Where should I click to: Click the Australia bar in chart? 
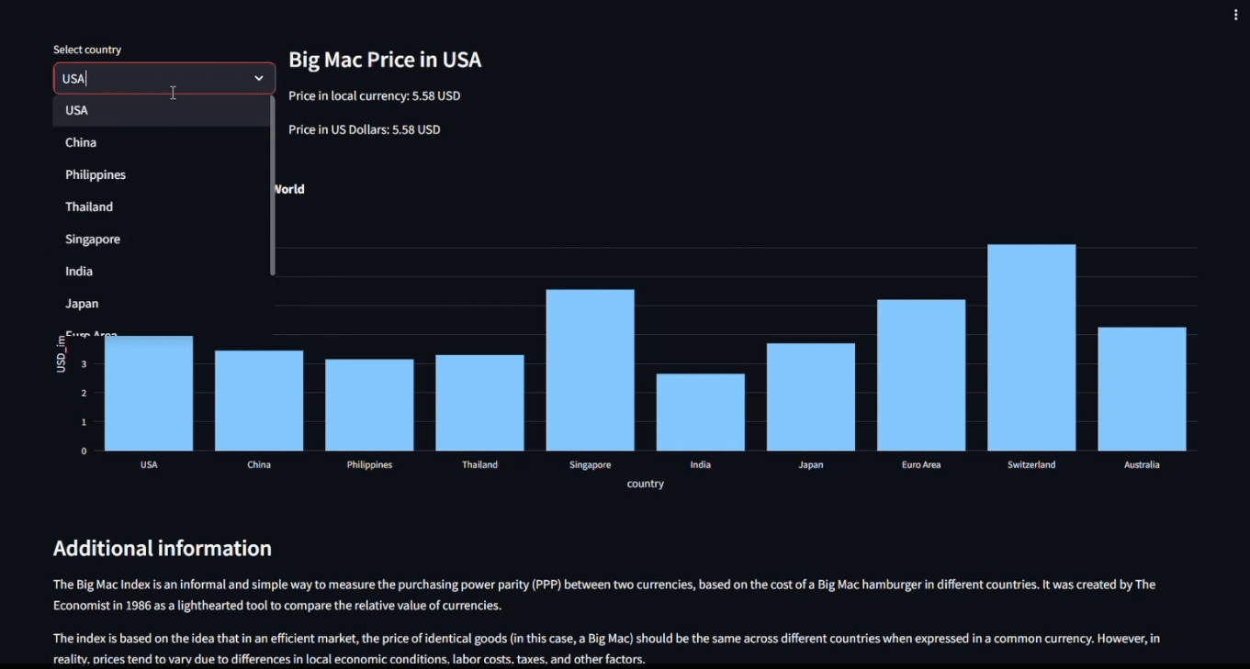[1142, 389]
